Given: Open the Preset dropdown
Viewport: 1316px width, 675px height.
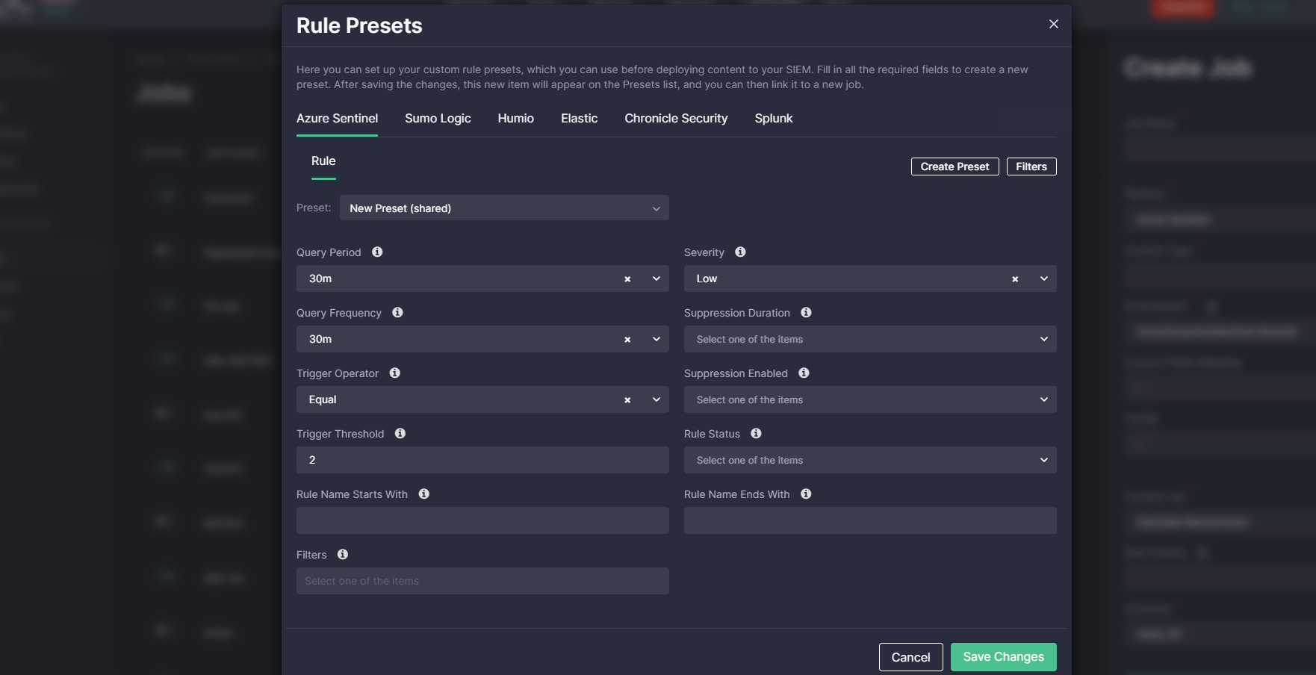Looking at the screenshot, I should click(x=504, y=208).
